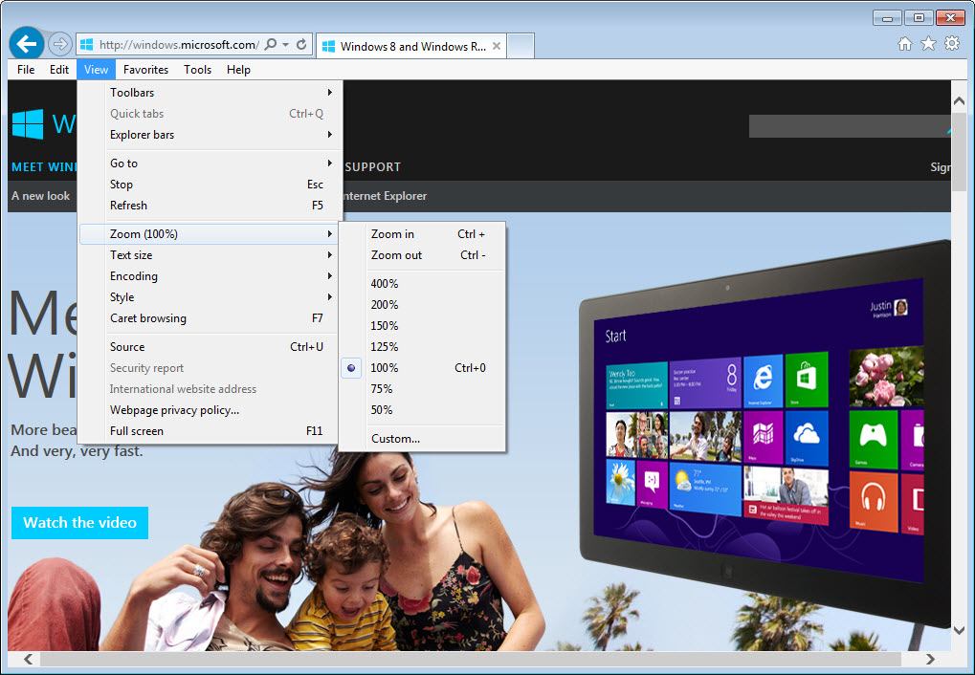Choose Zoom in from the submenu

[422, 234]
